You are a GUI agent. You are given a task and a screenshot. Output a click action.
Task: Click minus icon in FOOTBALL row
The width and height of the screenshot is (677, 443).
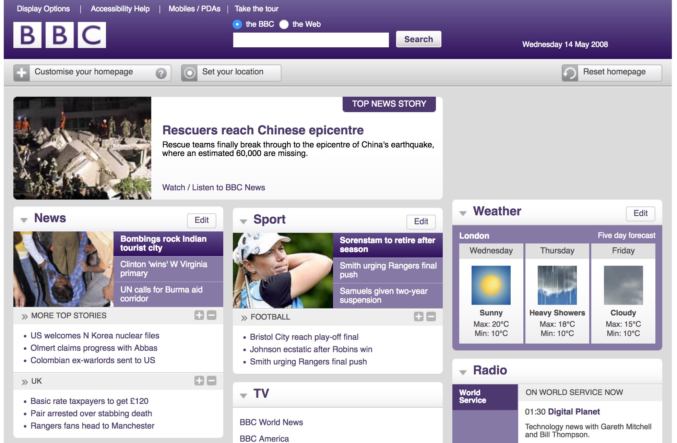[x=431, y=316]
